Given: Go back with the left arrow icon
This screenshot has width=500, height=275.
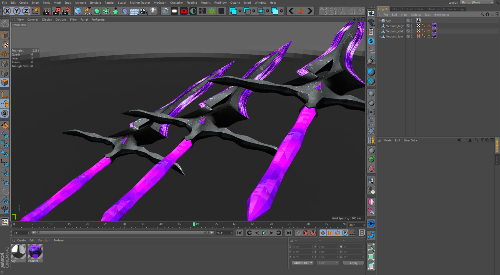Looking at the screenshot, I should click(x=291, y=11).
